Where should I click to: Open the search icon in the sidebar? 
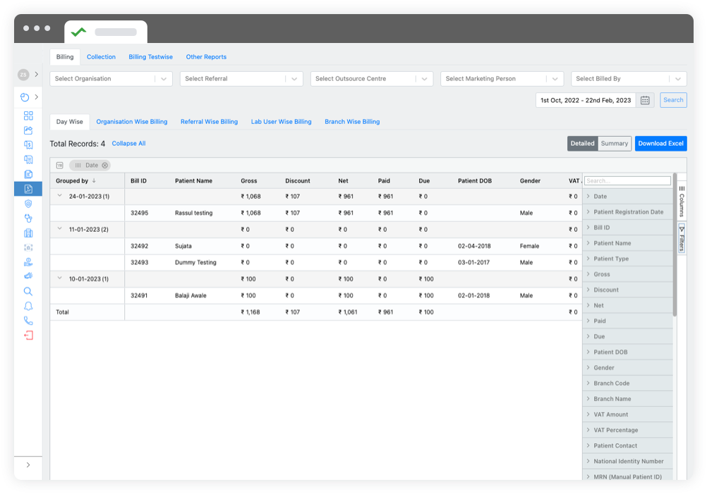[x=28, y=290]
